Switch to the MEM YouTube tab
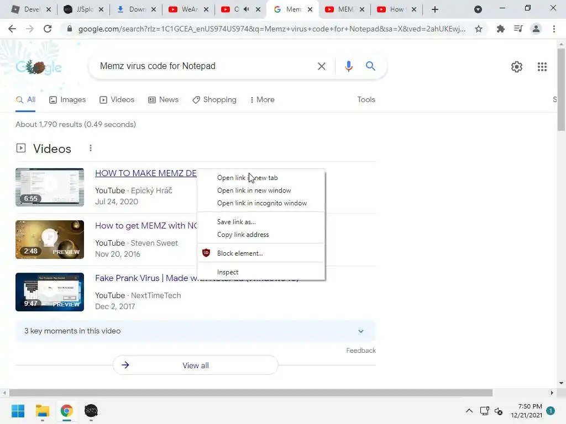The width and height of the screenshot is (566, 424). pos(345,9)
